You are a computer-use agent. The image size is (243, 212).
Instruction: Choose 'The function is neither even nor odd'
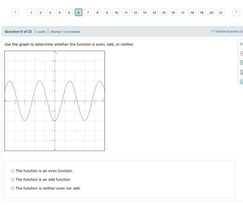tap(12, 188)
